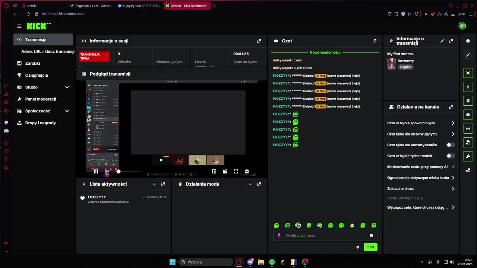Toggle the chat bubble widget in right rail
Viewport: 477px width, 268px height.
[468, 115]
